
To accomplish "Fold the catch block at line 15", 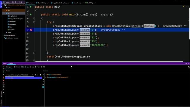I will 34,60.
